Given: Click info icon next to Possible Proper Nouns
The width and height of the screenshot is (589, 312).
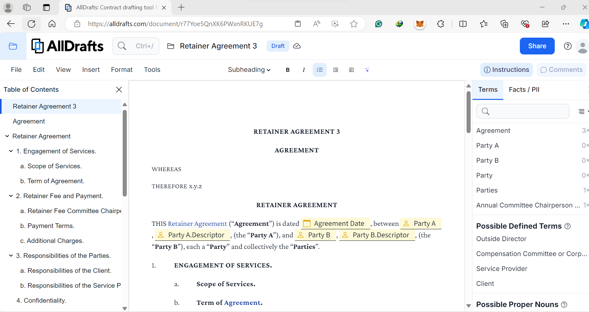Looking at the screenshot, I should pos(564,305).
